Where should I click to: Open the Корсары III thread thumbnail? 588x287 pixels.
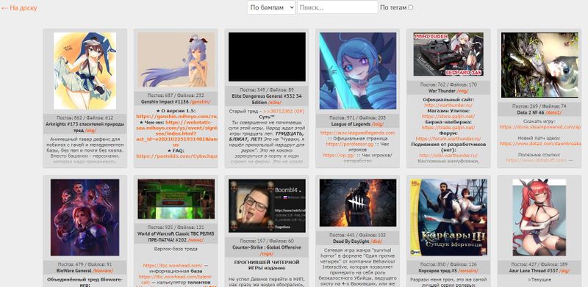(448, 217)
